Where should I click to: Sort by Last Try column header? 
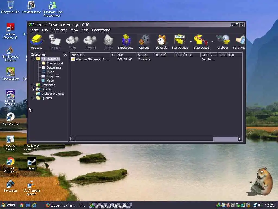(x=209, y=55)
